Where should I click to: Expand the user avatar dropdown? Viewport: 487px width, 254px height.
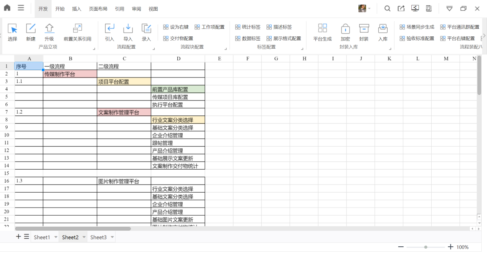tap(370, 8)
